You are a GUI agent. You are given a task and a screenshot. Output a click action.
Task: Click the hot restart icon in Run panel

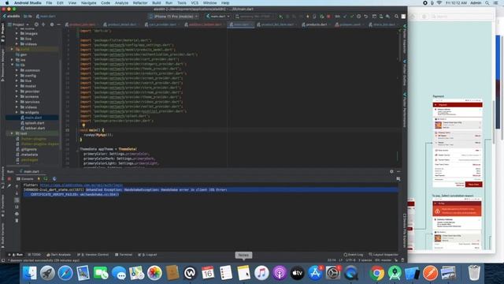[x=46, y=179]
